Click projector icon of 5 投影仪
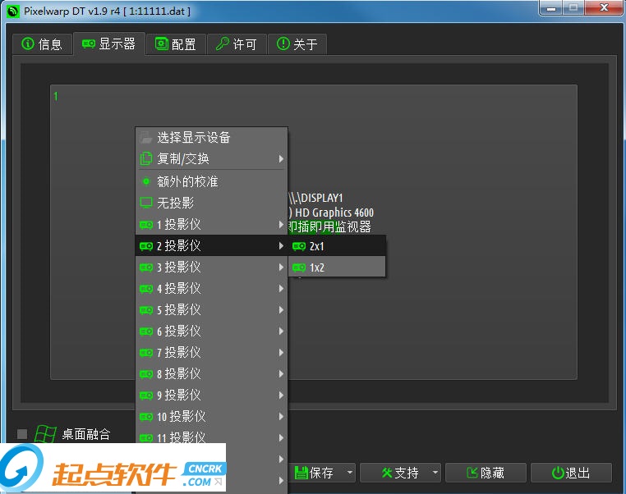This screenshot has height=494, width=626. (x=146, y=310)
